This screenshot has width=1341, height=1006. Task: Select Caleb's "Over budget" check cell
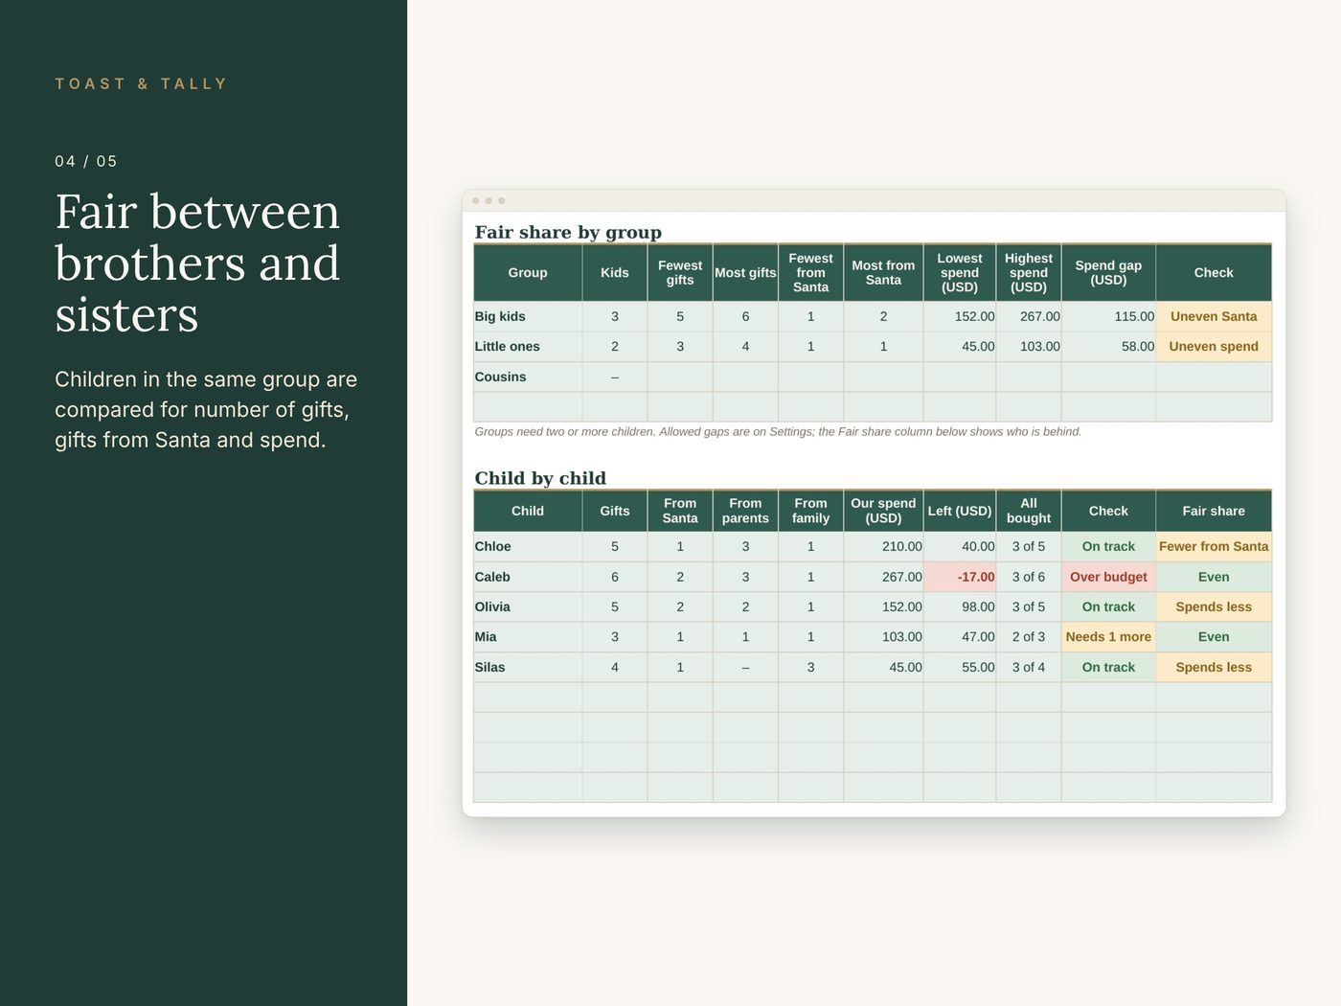(1108, 577)
